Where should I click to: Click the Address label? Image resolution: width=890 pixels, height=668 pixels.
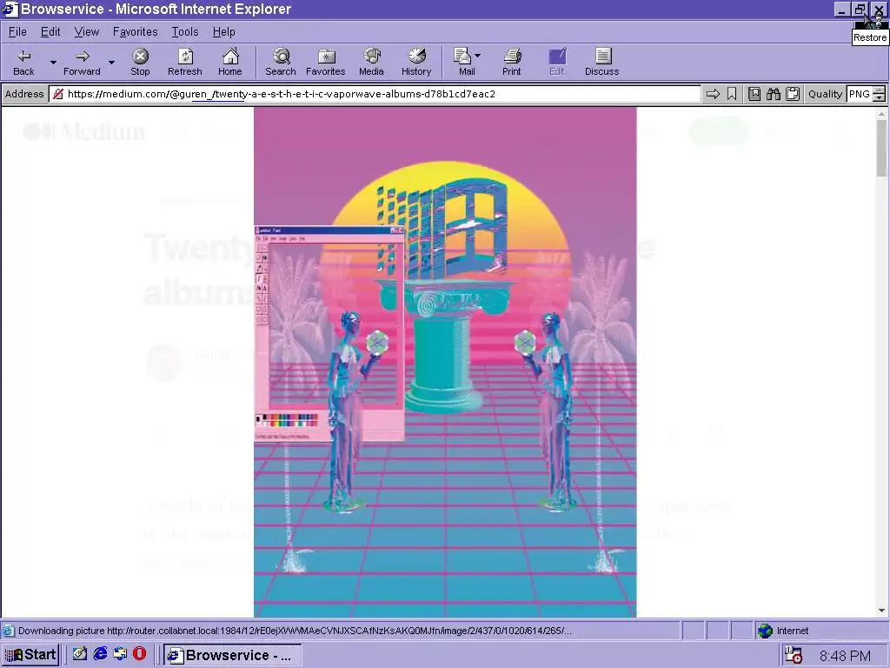click(23, 94)
